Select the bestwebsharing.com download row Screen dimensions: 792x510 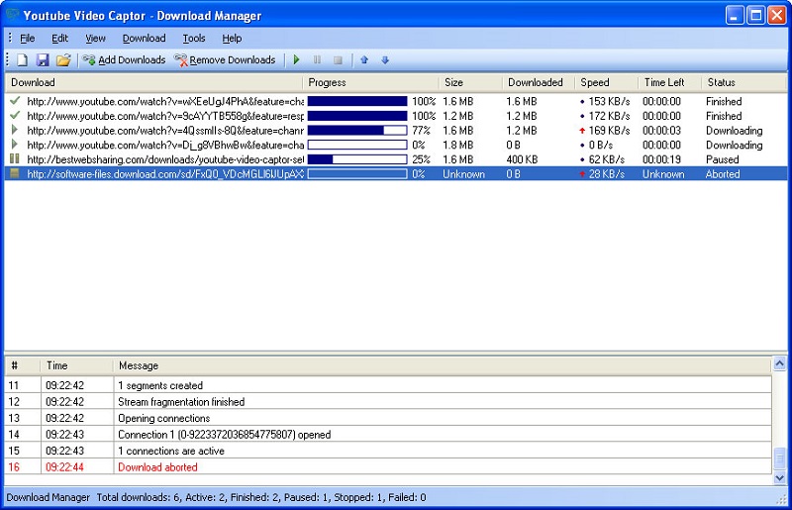[396, 159]
